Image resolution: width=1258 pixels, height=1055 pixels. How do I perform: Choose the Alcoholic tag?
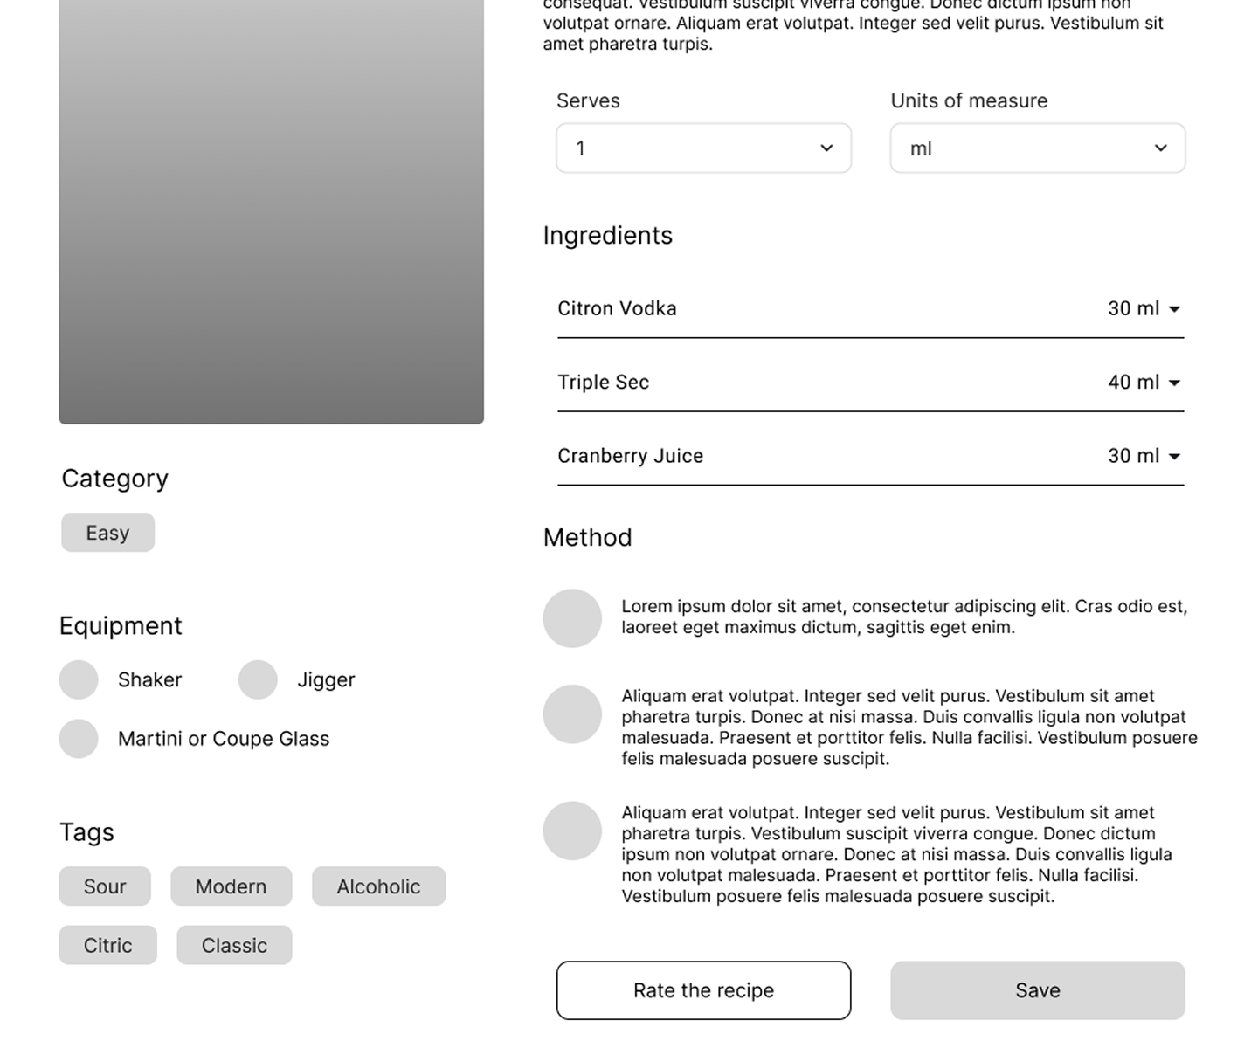point(378,886)
